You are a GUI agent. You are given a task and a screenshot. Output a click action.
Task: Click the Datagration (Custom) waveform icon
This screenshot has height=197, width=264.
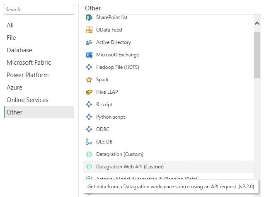tap(89, 154)
